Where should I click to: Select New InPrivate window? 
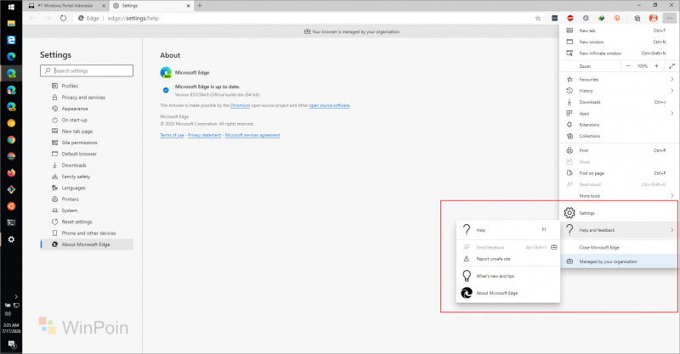click(620, 53)
